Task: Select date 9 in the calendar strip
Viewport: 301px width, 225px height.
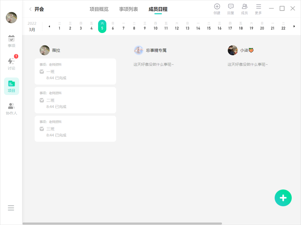Action: point(145,26)
